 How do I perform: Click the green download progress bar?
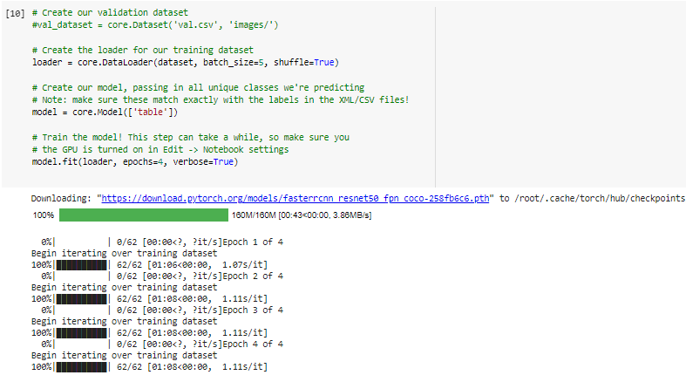coord(144,215)
